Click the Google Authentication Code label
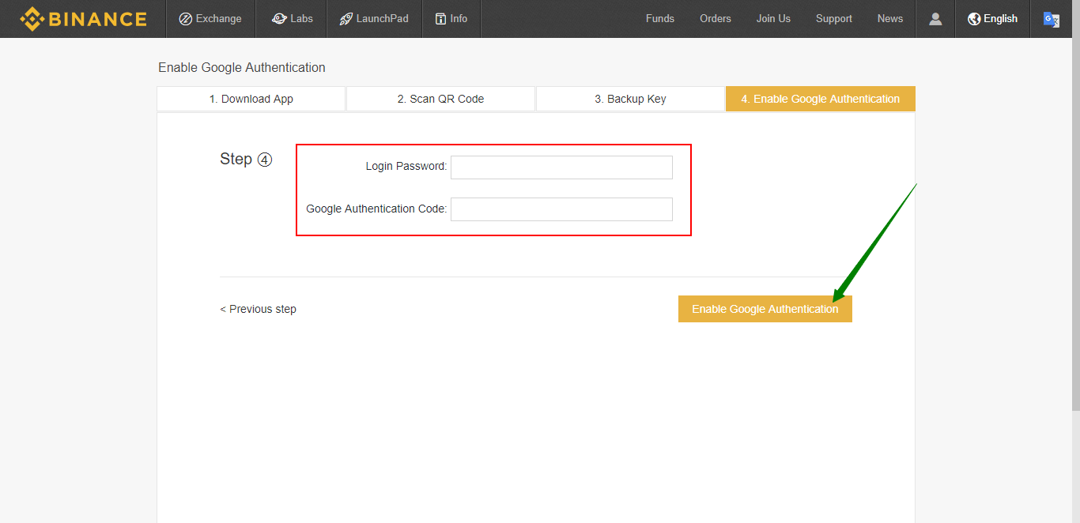Screen dimensions: 1080x523 click(376, 209)
